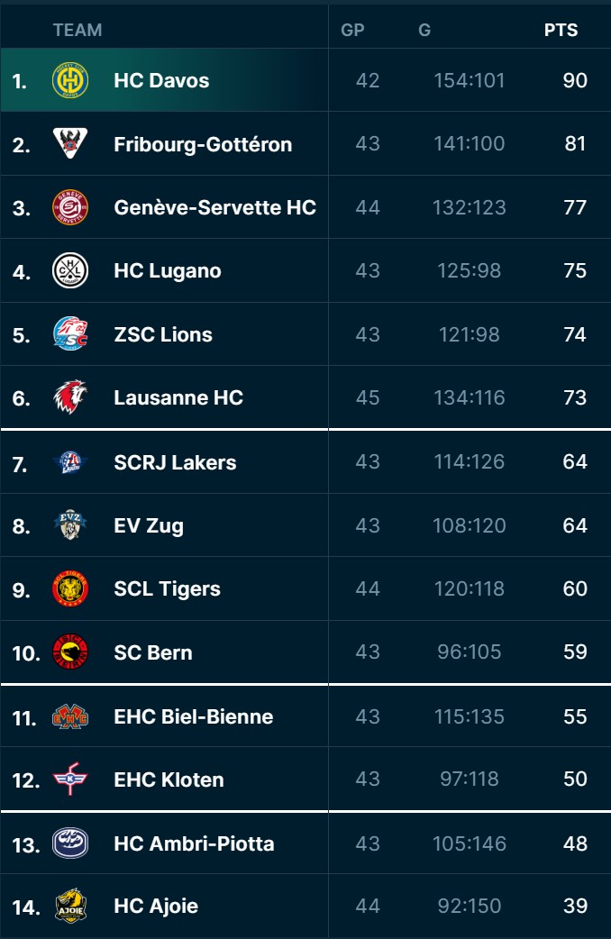611x939 pixels.
Task: Click the Genève-Servette HC logo
Action: 70,207
